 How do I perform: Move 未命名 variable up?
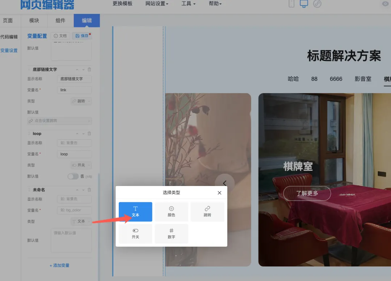click(x=77, y=190)
